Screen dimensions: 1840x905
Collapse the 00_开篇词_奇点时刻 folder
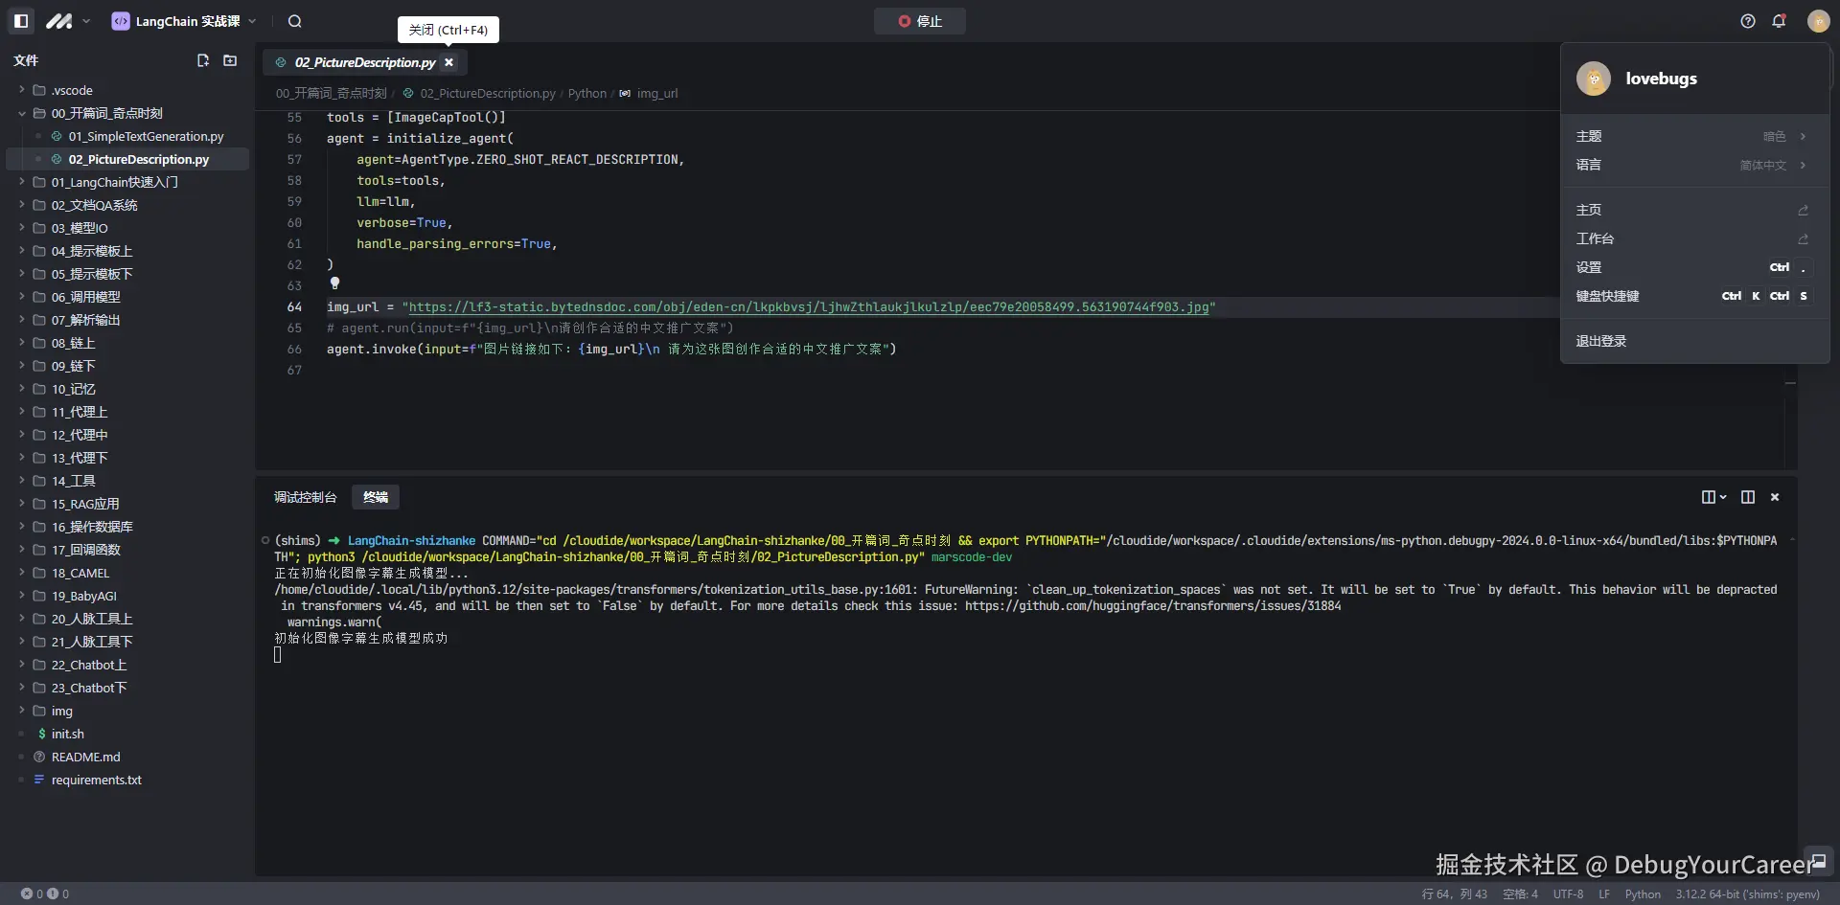tap(22, 113)
